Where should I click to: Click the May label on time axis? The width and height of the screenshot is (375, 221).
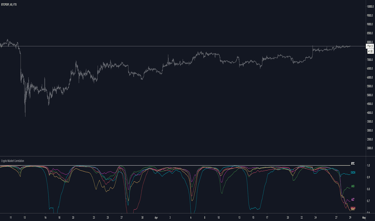point(364,218)
